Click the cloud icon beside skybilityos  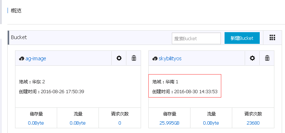tap(155, 58)
